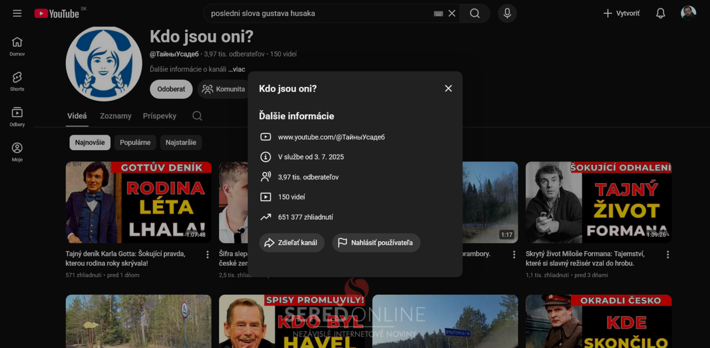Open Odbery subscriptions in sidebar
The height and width of the screenshot is (348, 710).
pos(17,117)
